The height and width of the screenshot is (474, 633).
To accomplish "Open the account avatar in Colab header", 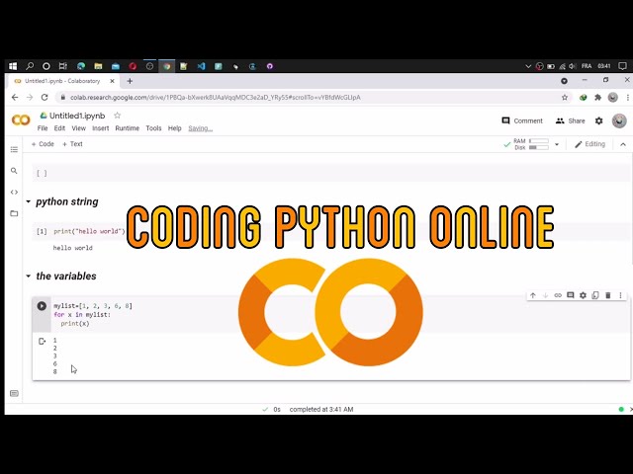I will pyautogui.click(x=619, y=120).
